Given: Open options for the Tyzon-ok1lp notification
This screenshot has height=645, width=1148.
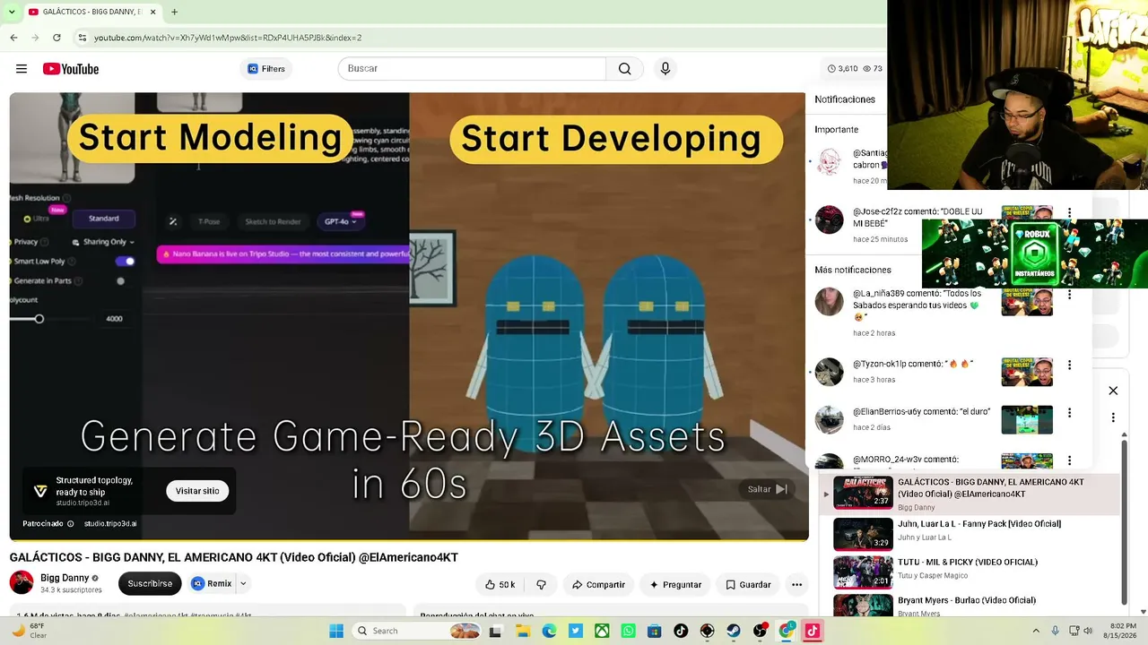Looking at the screenshot, I should (x=1069, y=365).
